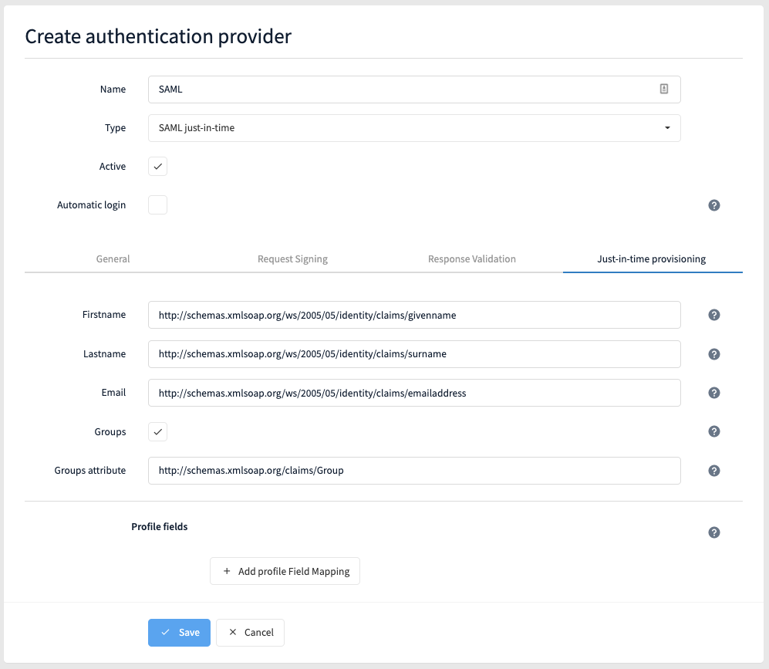Toggle the Groups checkbox
This screenshot has height=669, width=769.
(x=157, y=432)
